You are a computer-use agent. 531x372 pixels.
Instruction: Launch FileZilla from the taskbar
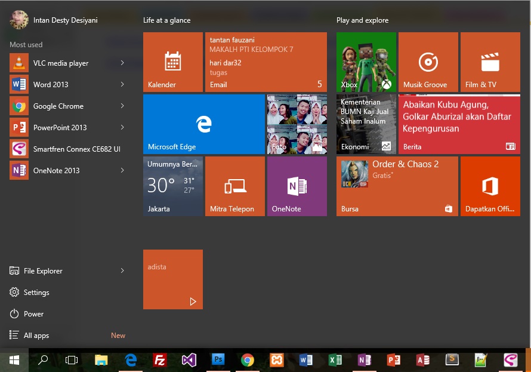coord(159,360)
